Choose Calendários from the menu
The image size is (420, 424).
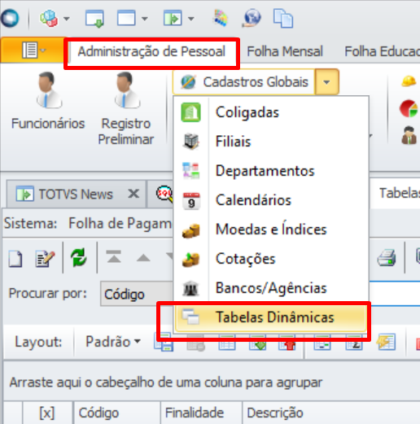[x=271, y=200]
